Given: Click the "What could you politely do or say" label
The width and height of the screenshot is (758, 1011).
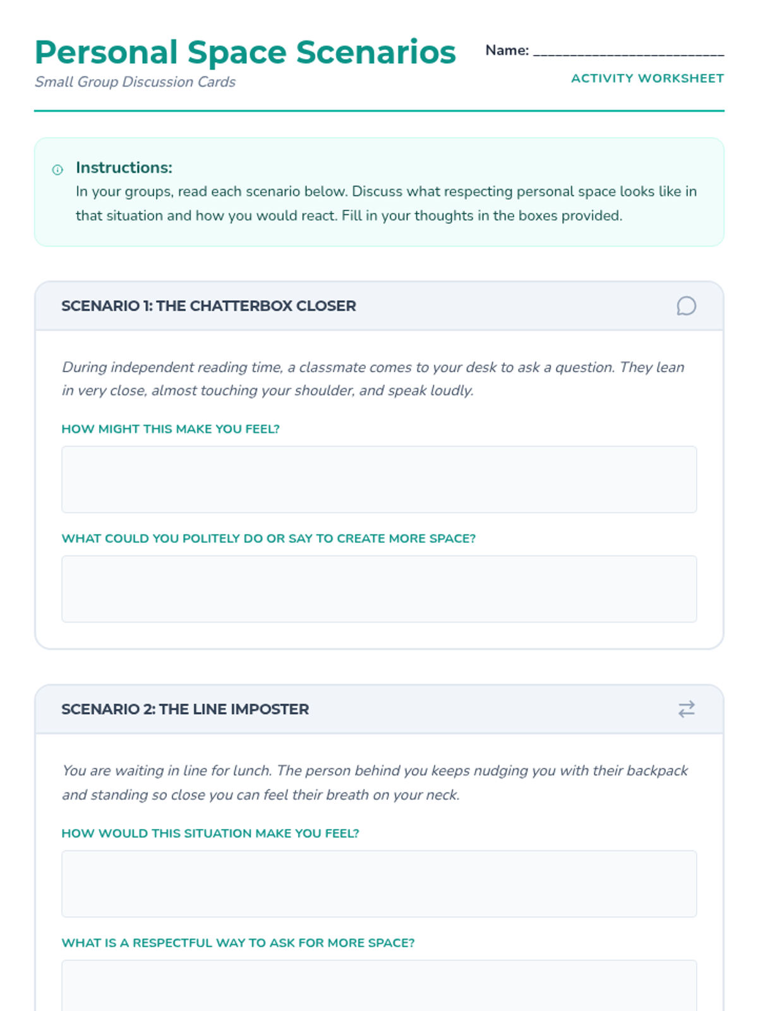Looking at the screenshot, I should (268, 538).
